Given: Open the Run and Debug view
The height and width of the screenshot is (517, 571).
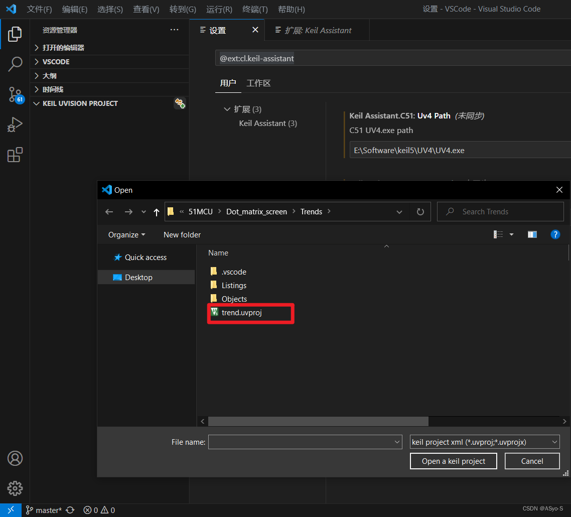Looking at the screenshot, I should click(15, 124).
